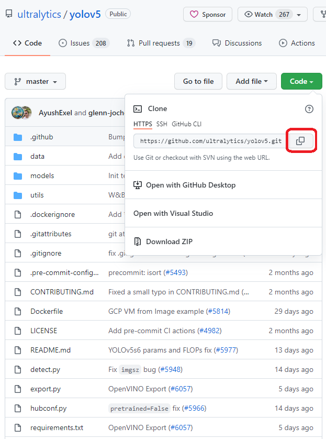
Task: Open pull request #5948 link
Action: [x=170, y=369]
